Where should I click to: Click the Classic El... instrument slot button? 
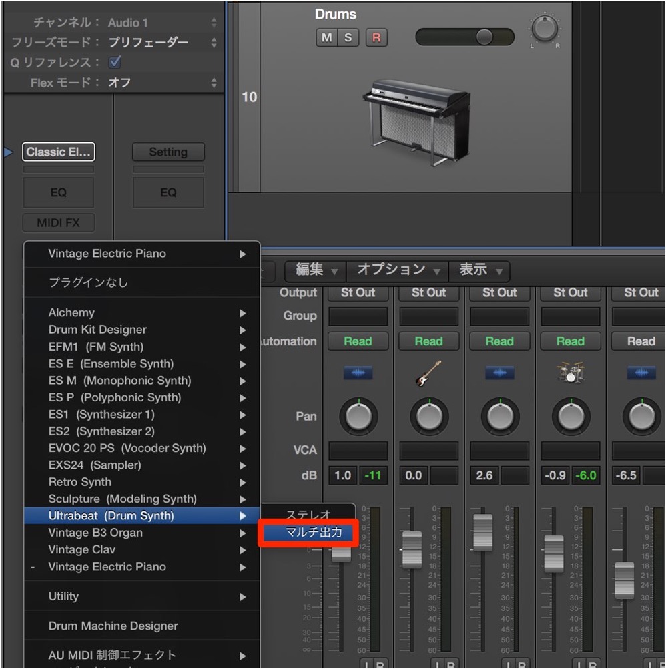point(59,152)
